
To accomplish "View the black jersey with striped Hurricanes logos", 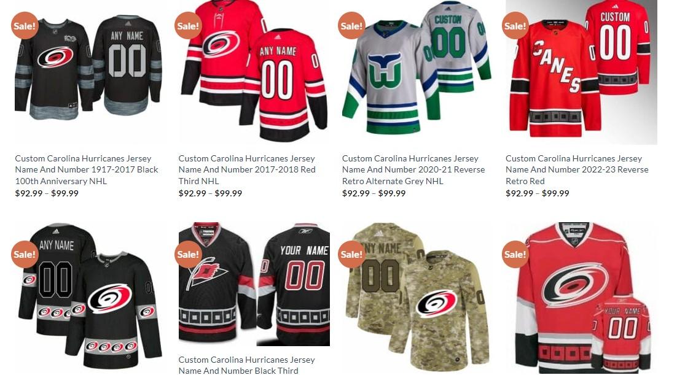I will click(88, 298).
